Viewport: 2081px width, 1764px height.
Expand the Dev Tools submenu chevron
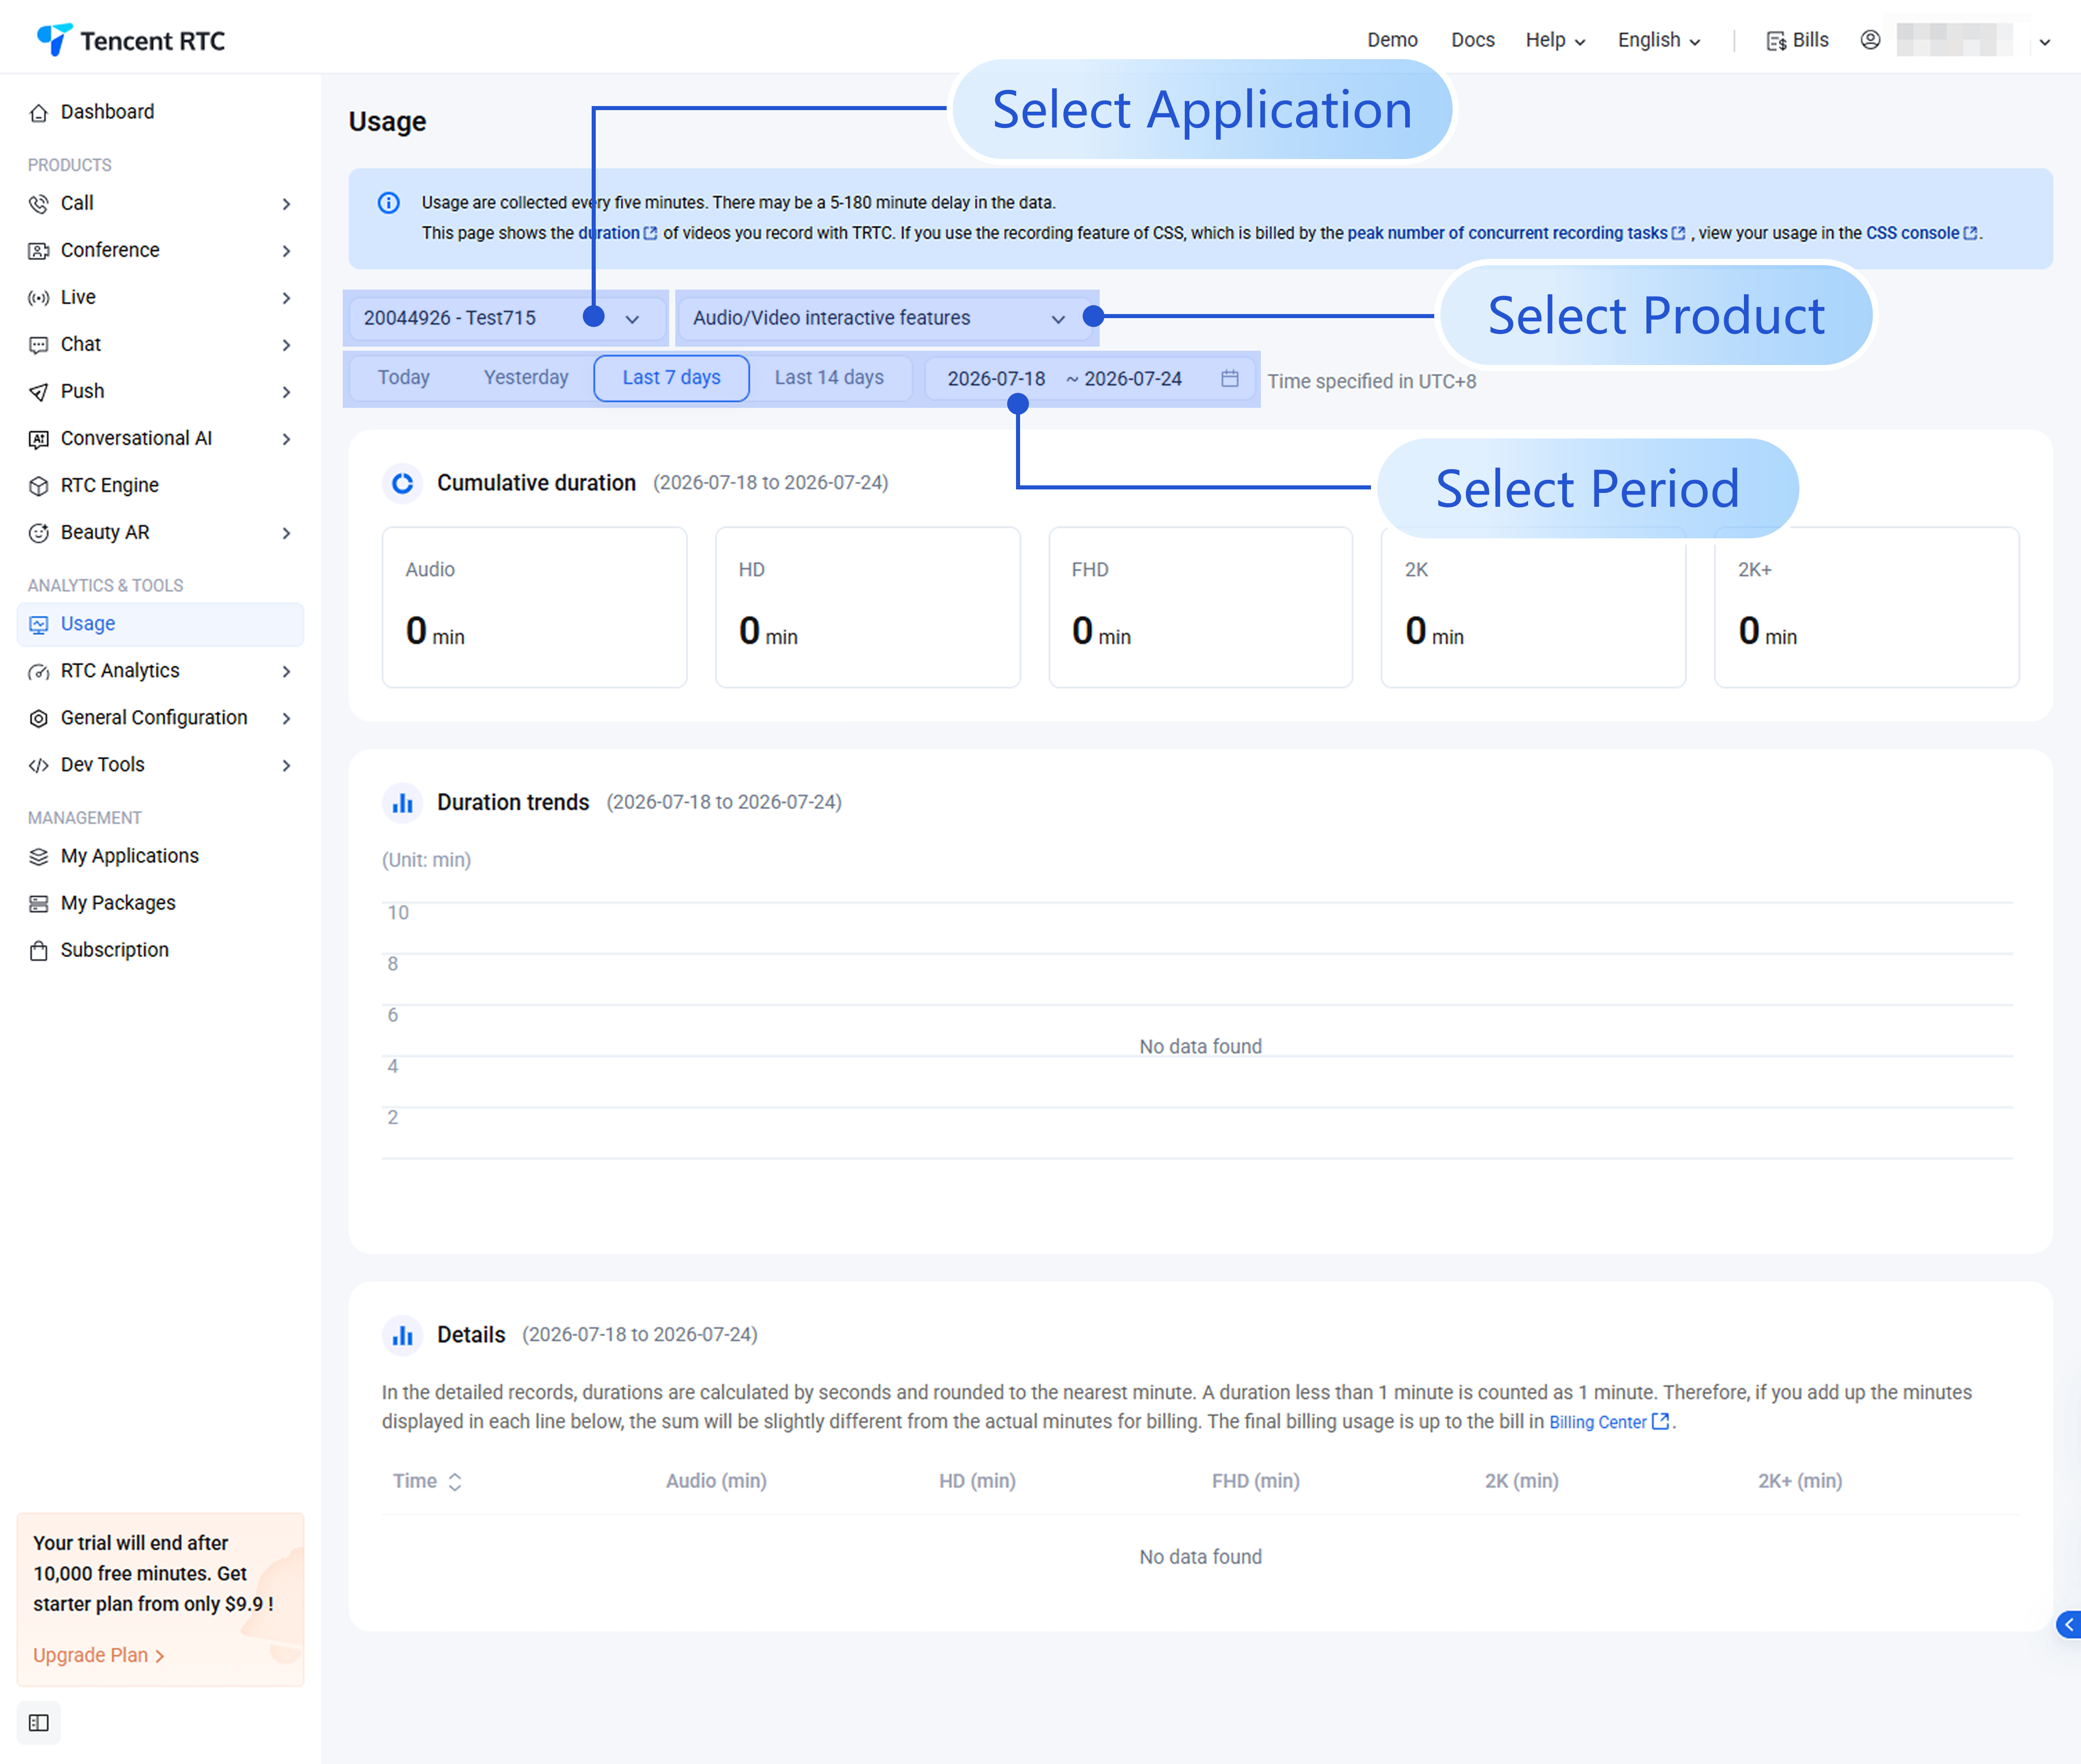tap(286, 766)
